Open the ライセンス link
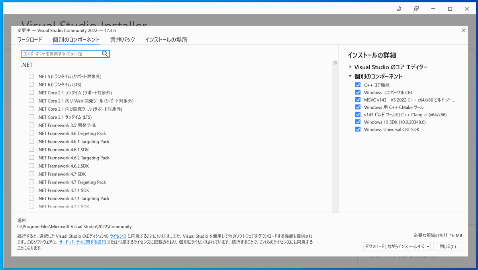The image size is (478, 270). pos(118,236)
